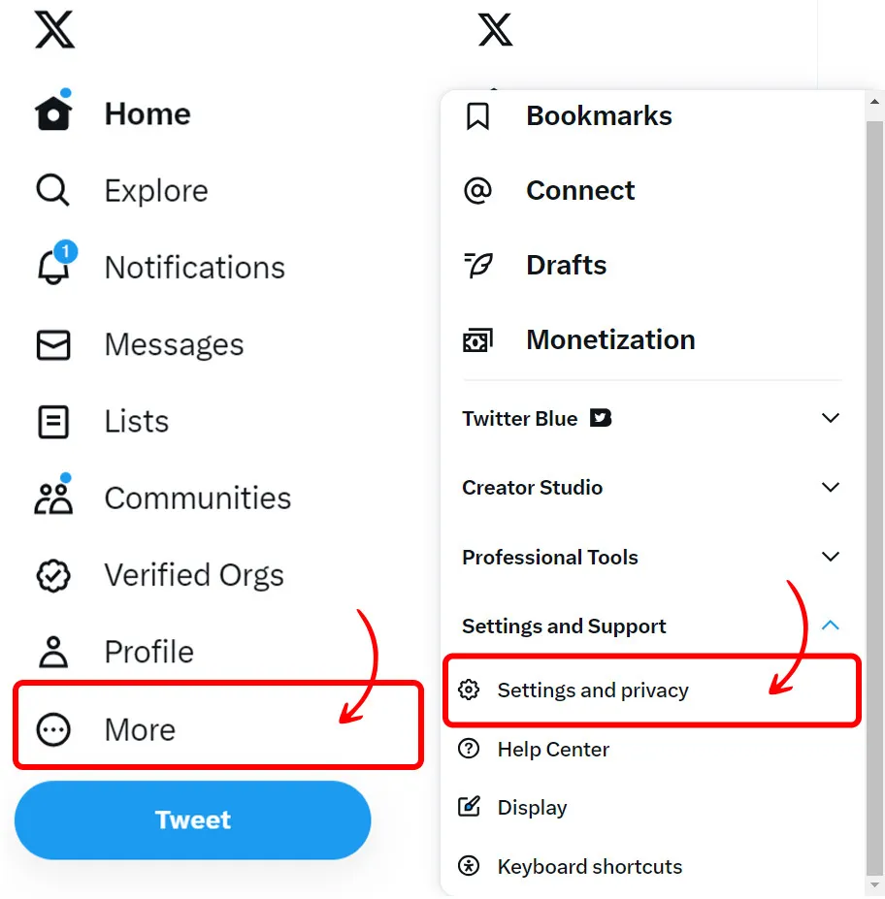Collapse Settings and Support section

point(831,626)
